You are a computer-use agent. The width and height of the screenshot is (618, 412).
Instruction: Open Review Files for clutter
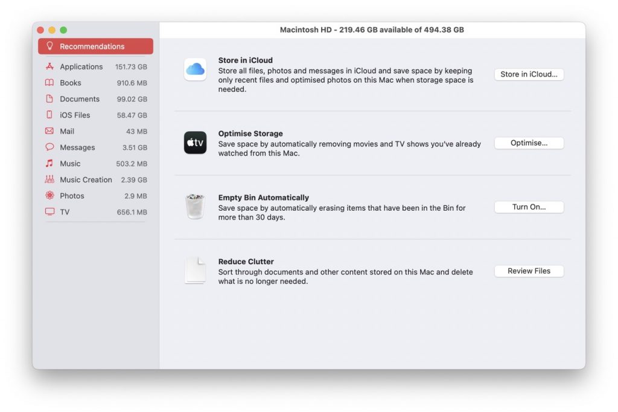click(529, 271)
